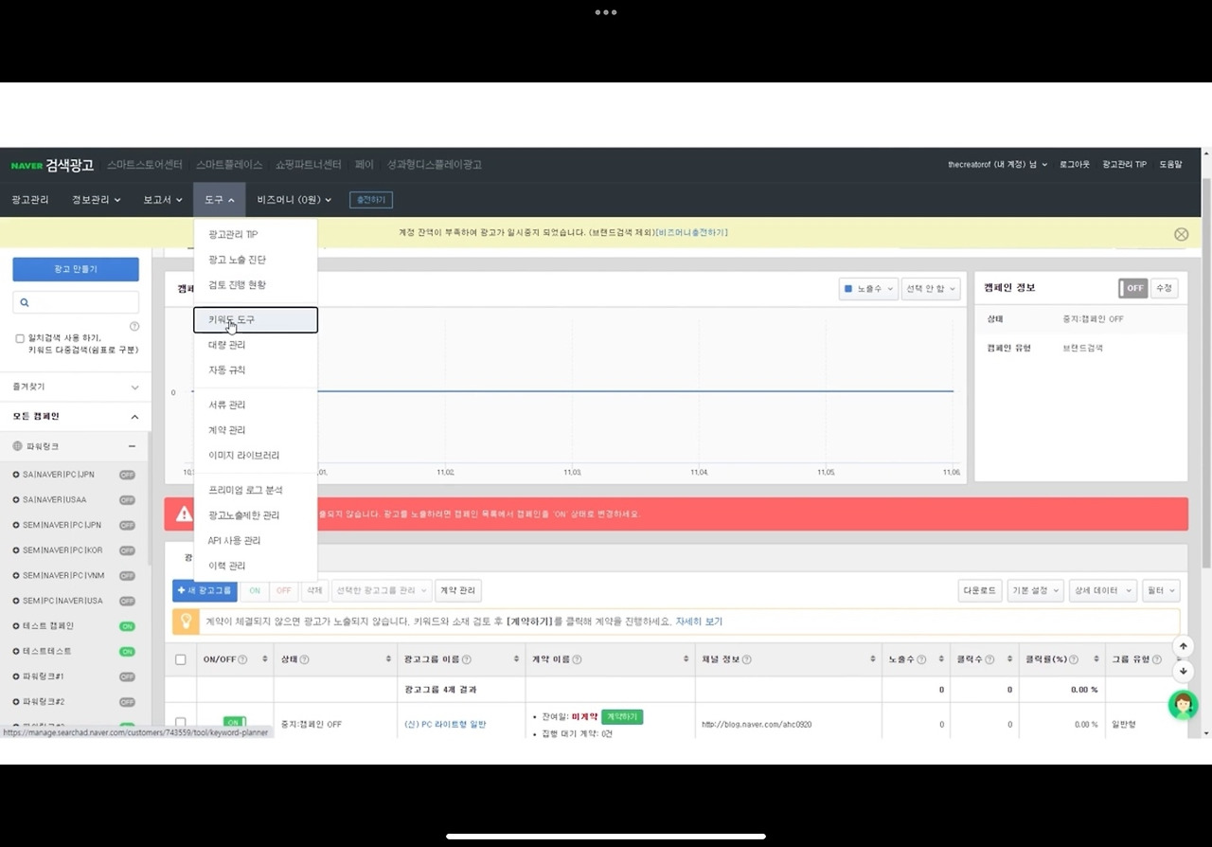
Task: Sort by the 채널 정보 column sort arrows
Action: coord(872,659)
